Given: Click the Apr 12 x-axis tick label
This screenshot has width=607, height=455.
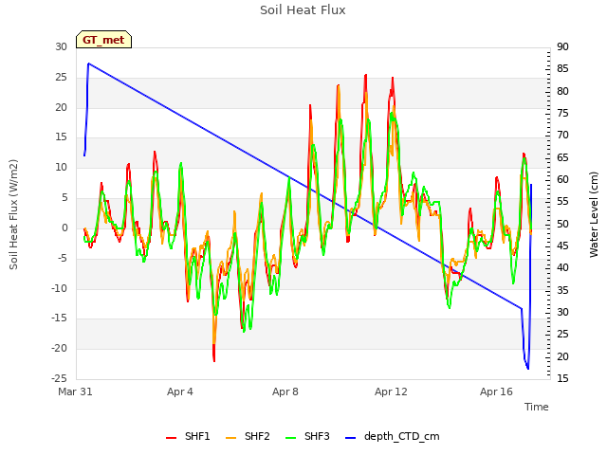Looking at the screenshot, I should [391, 391].
